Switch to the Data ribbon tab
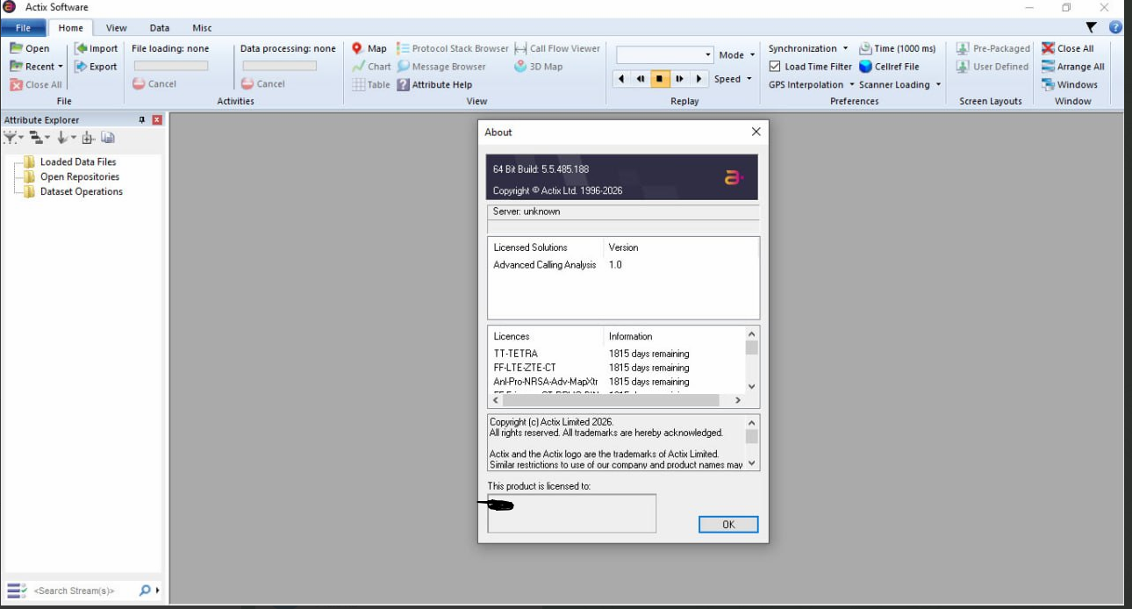This screenshot has height=609, width=1132. (160, 28)
